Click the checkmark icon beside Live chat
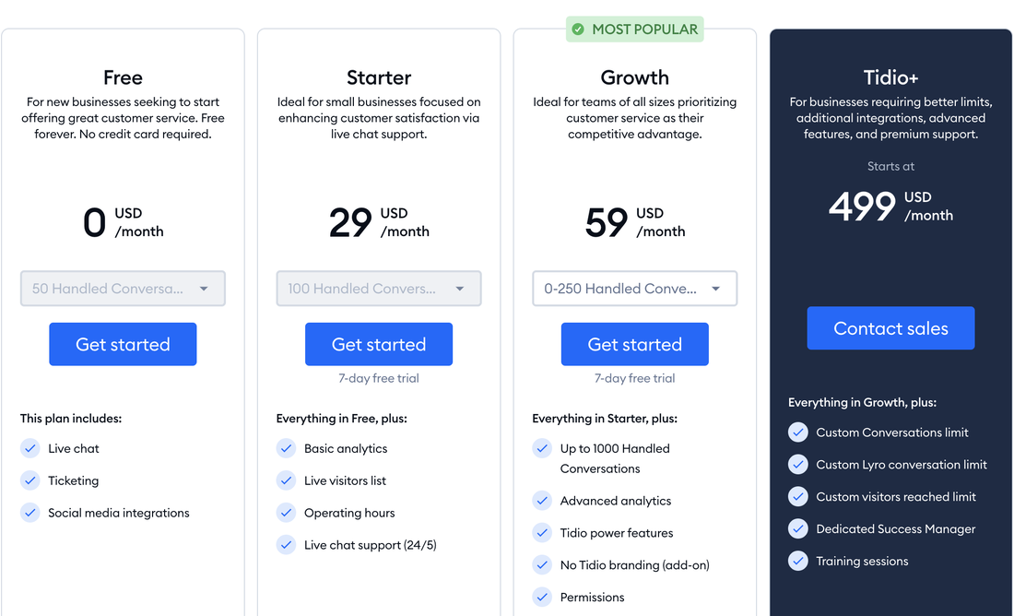Screen dimensions: 1014x616 click(x=29, y=448)
